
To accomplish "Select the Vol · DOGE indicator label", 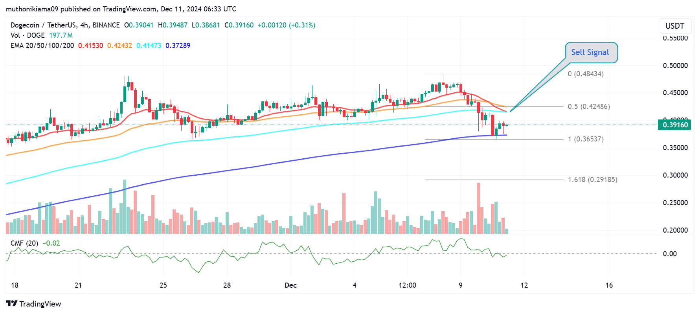I will 28,35.
